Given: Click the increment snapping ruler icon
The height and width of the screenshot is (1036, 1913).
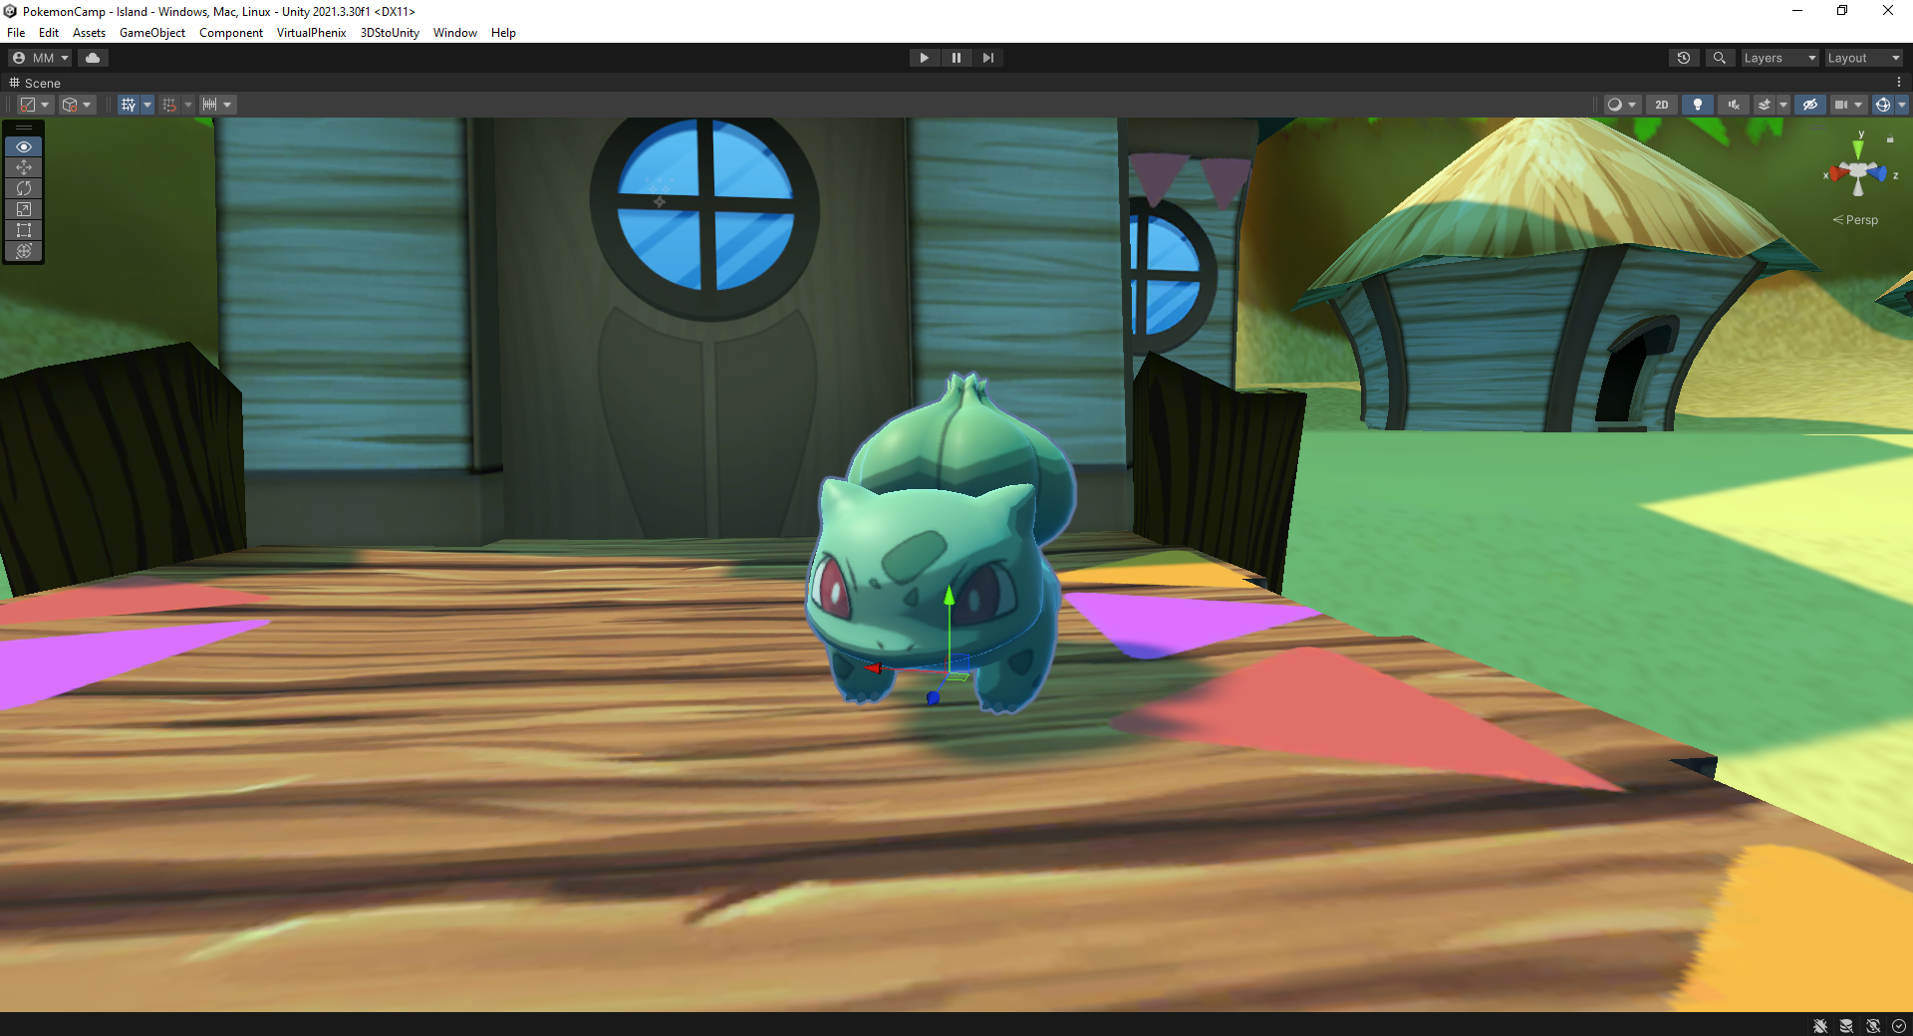Looking at the screenshot, I should [x=209, y=105].
